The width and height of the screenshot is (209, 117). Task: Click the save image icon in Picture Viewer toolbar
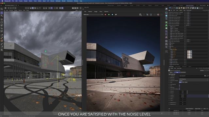coord(140,15)
